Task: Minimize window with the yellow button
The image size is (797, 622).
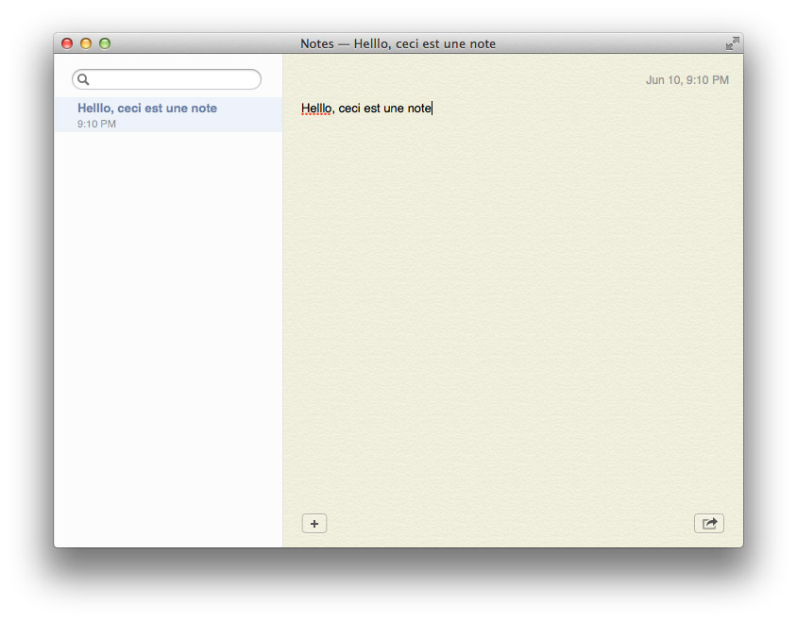Action: (86, 43)
